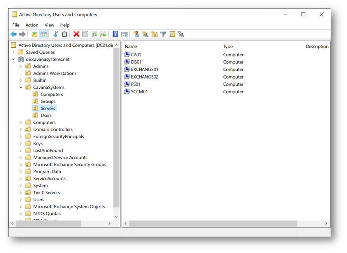Open Properties from the toolbar

(x=85, y=34)
